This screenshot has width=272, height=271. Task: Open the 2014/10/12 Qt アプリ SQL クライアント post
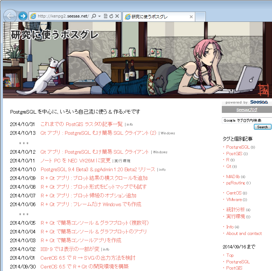[95, 152]
